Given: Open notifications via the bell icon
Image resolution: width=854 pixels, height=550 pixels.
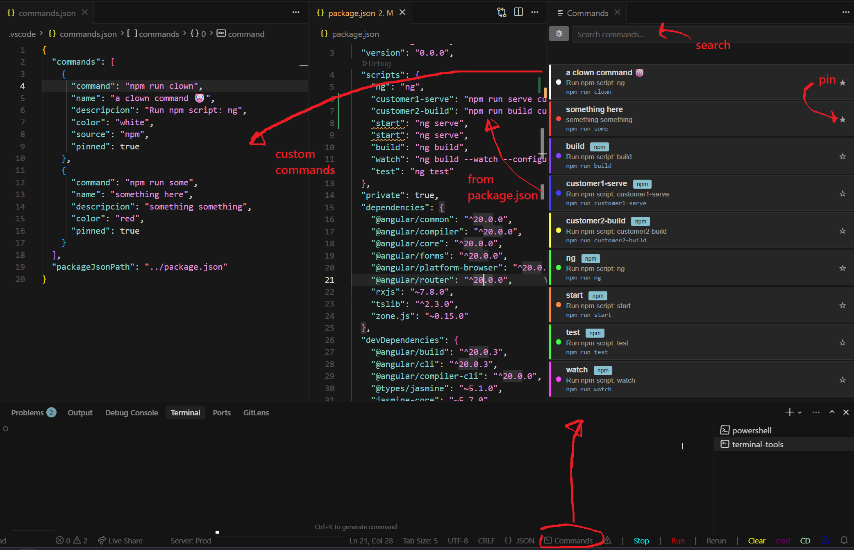Looking at the screenshot, I should click(845, 540).
